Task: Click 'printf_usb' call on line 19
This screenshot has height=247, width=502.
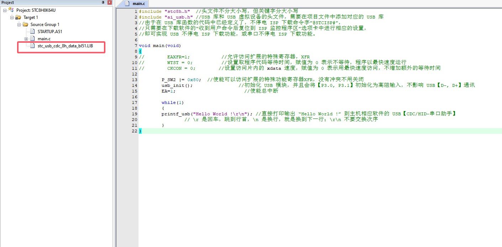Action: [176, 114]
